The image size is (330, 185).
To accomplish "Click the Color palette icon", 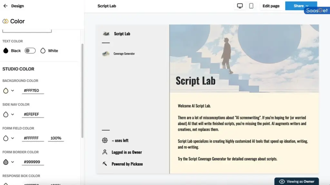I will pos(5,21).
